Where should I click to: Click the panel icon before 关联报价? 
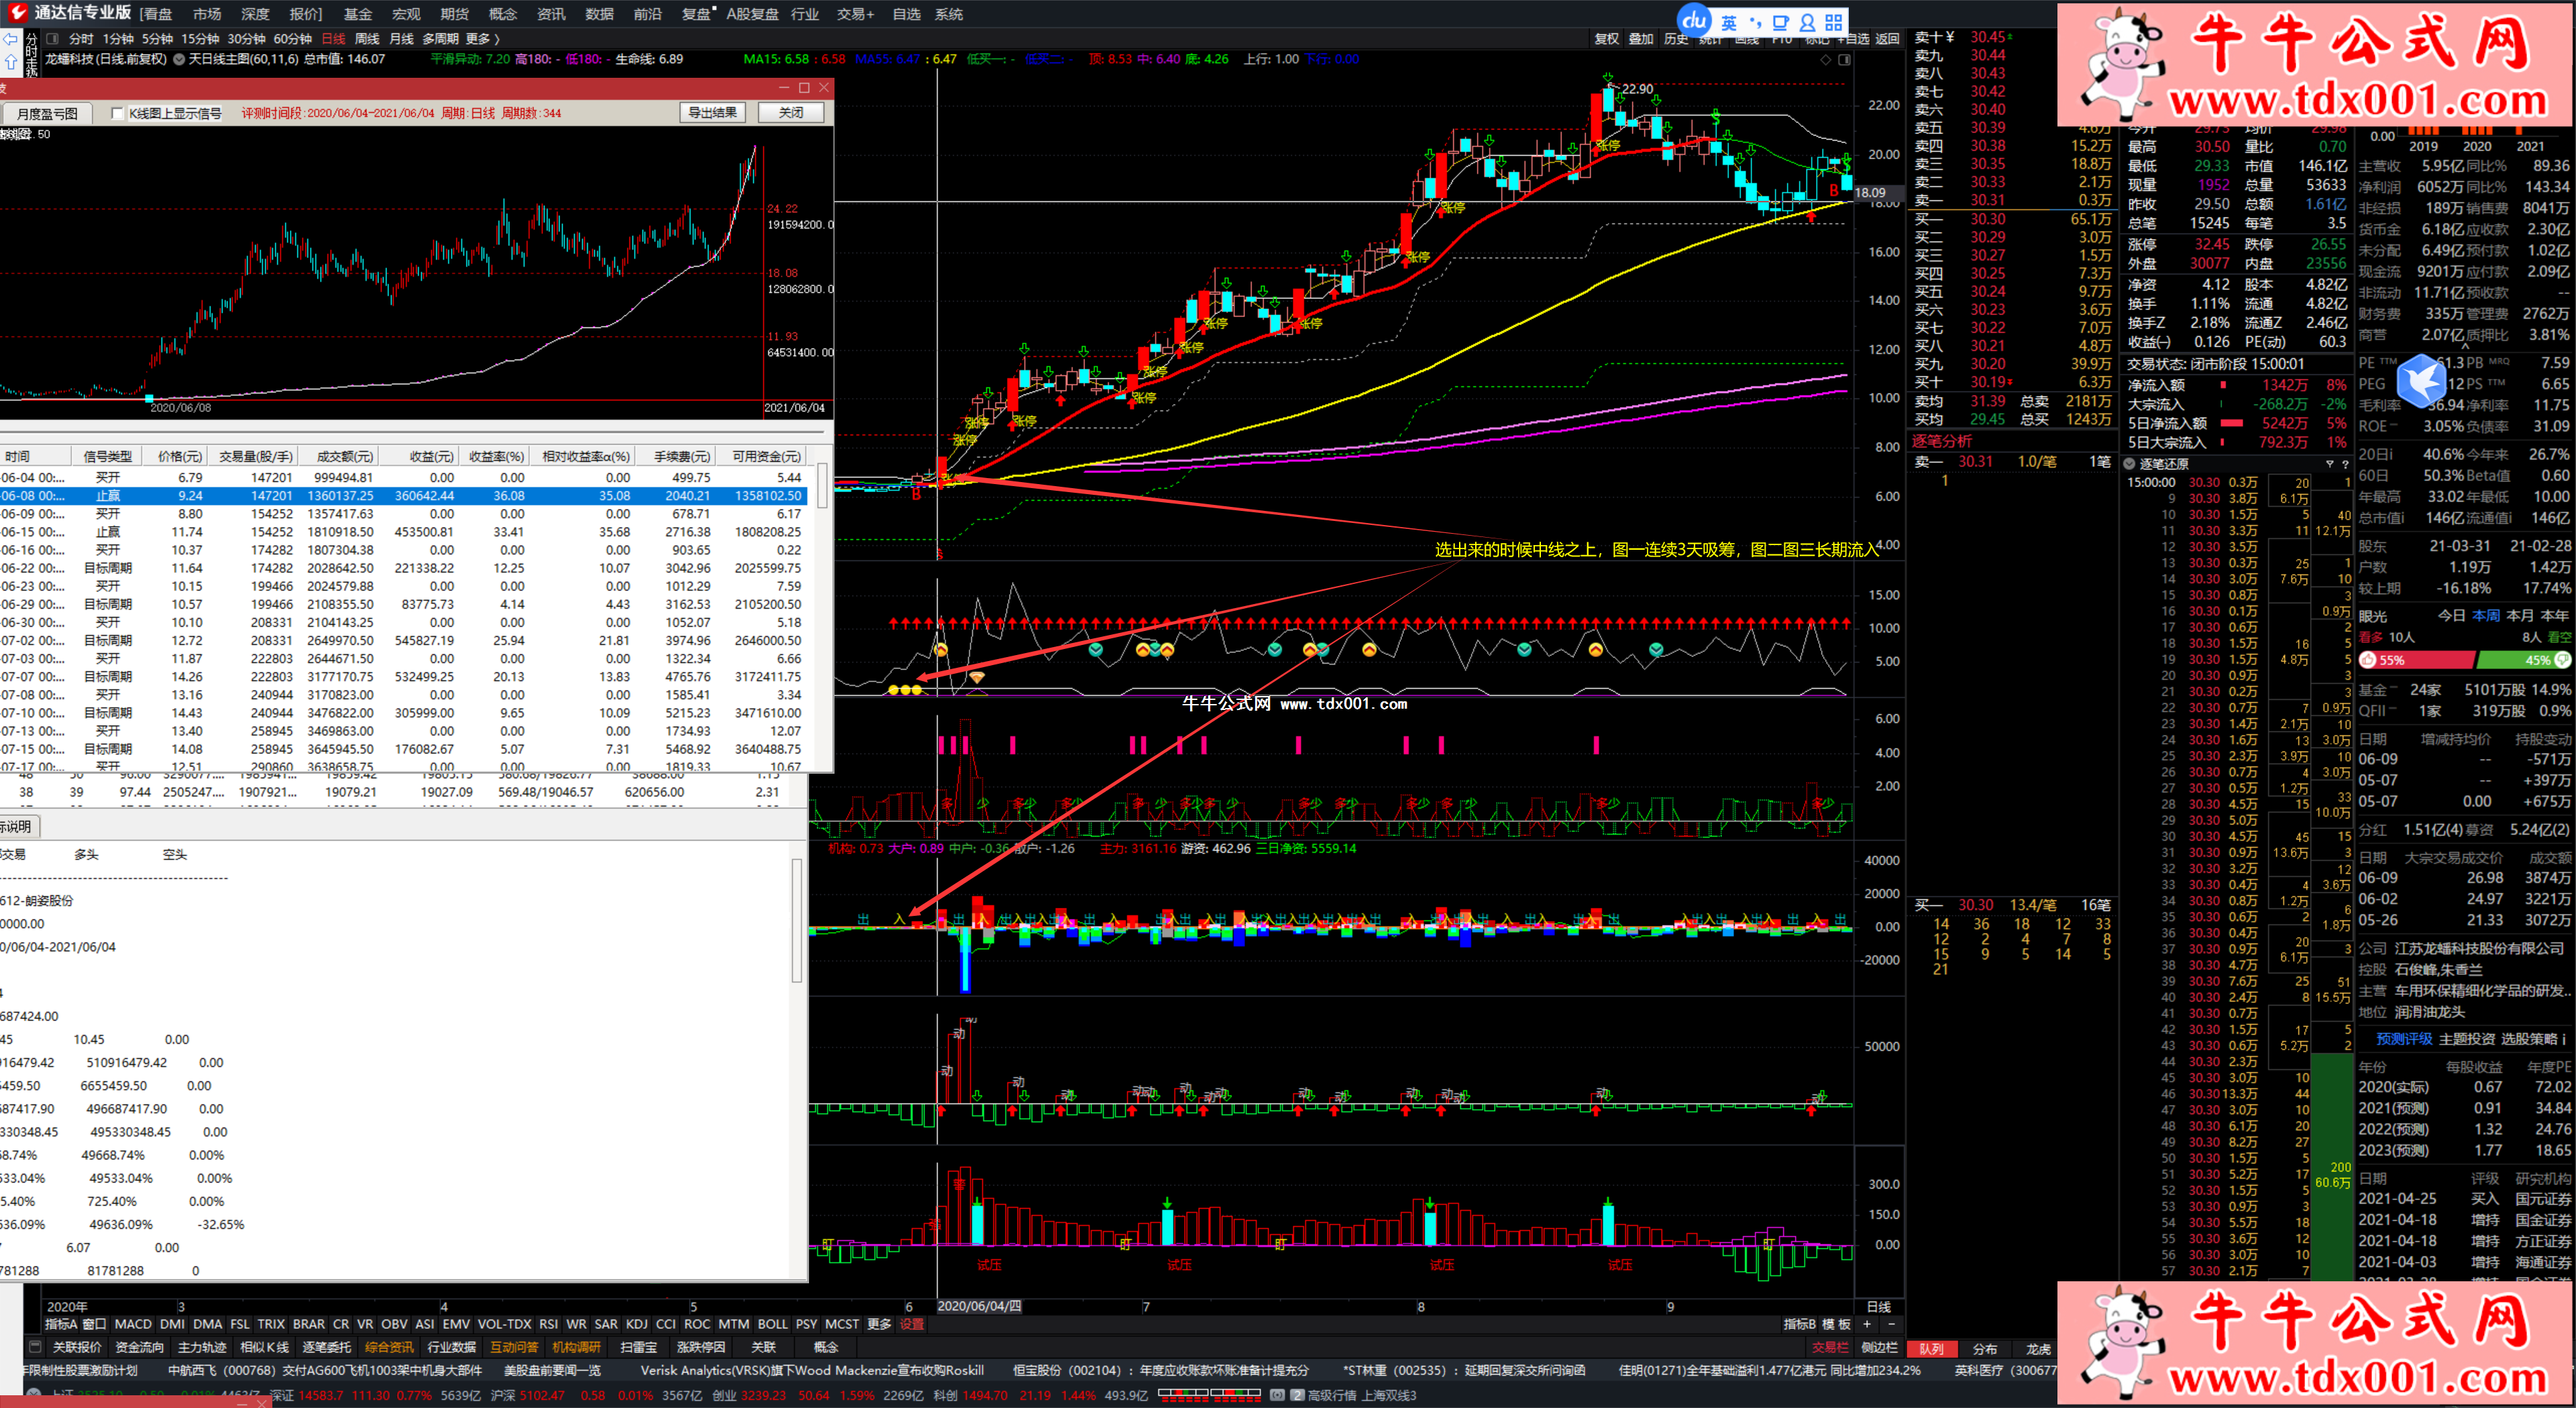click(35, 1347)
